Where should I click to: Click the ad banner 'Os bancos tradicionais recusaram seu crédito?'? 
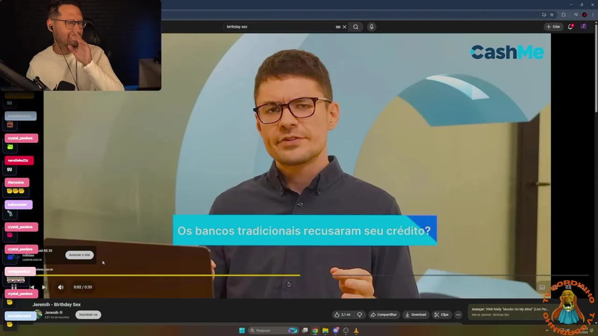305,231
